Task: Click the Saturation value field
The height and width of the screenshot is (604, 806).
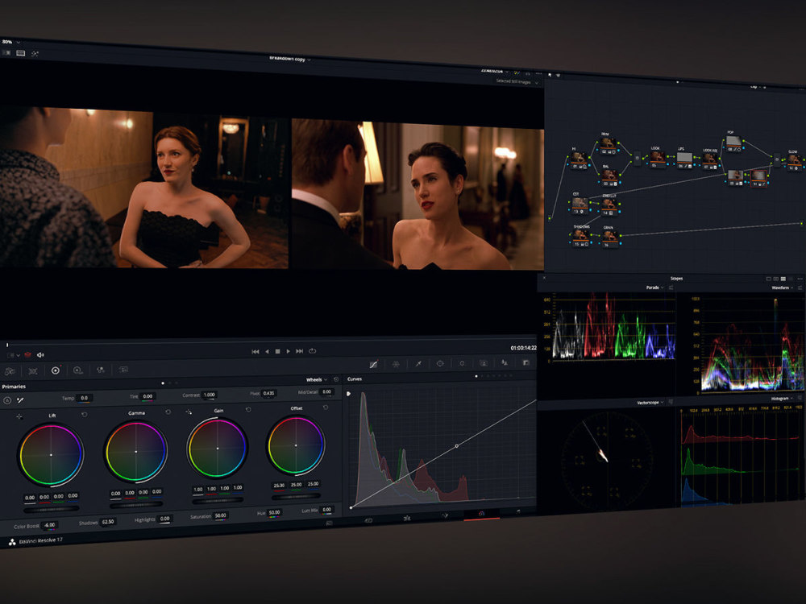Action: pyautogui.click(x=220, y=515)
